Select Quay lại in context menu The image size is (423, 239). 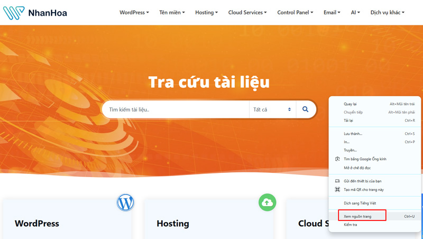click(375, 104)
